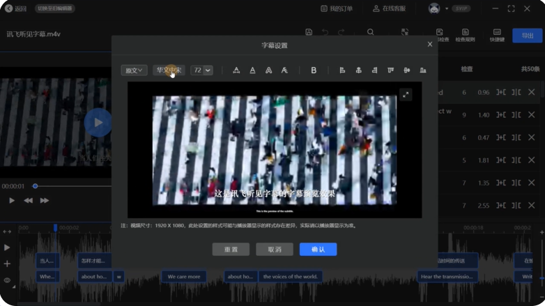Toggle bold subtitle text
The width and height of the screenshot is (545, 306).
pyautogui.click(x=314, y=70)
